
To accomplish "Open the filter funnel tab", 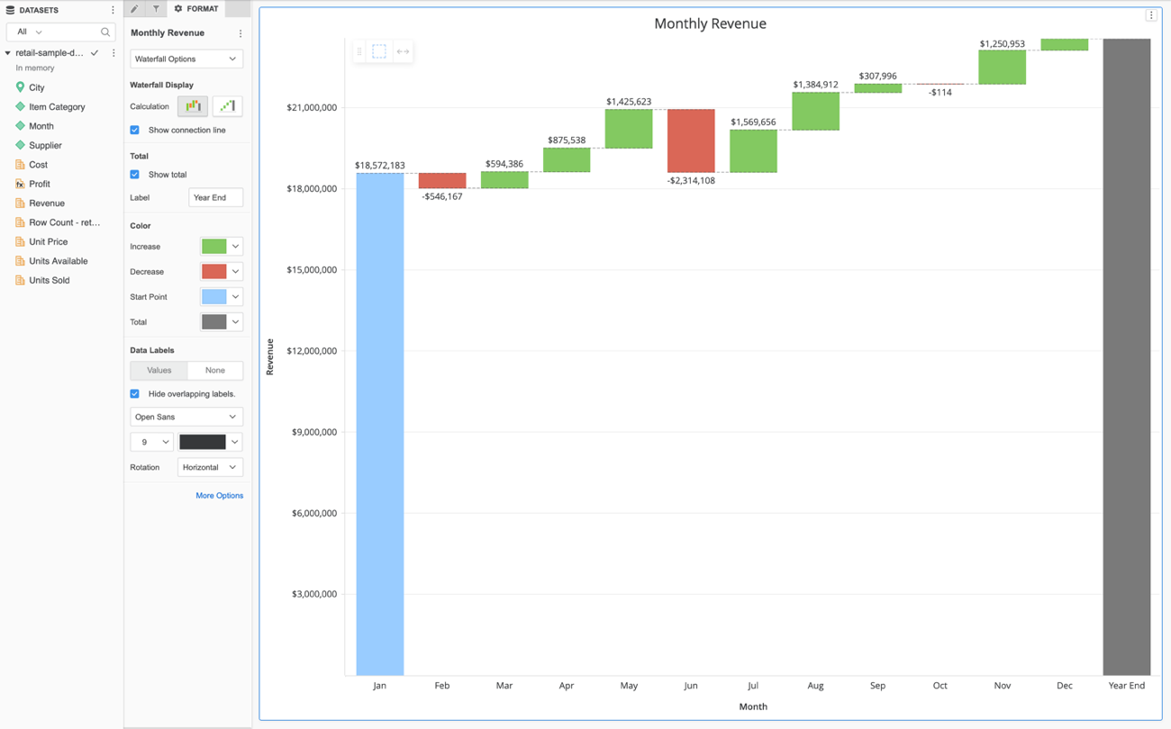I will coord(156,9).
